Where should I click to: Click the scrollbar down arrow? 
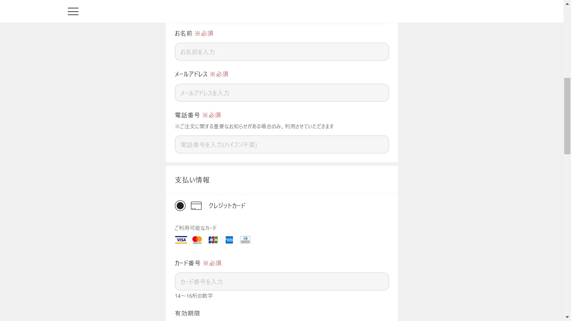coord(567,318)
